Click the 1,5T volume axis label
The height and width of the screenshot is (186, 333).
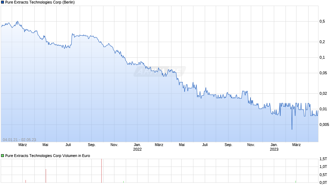[323, 159]
